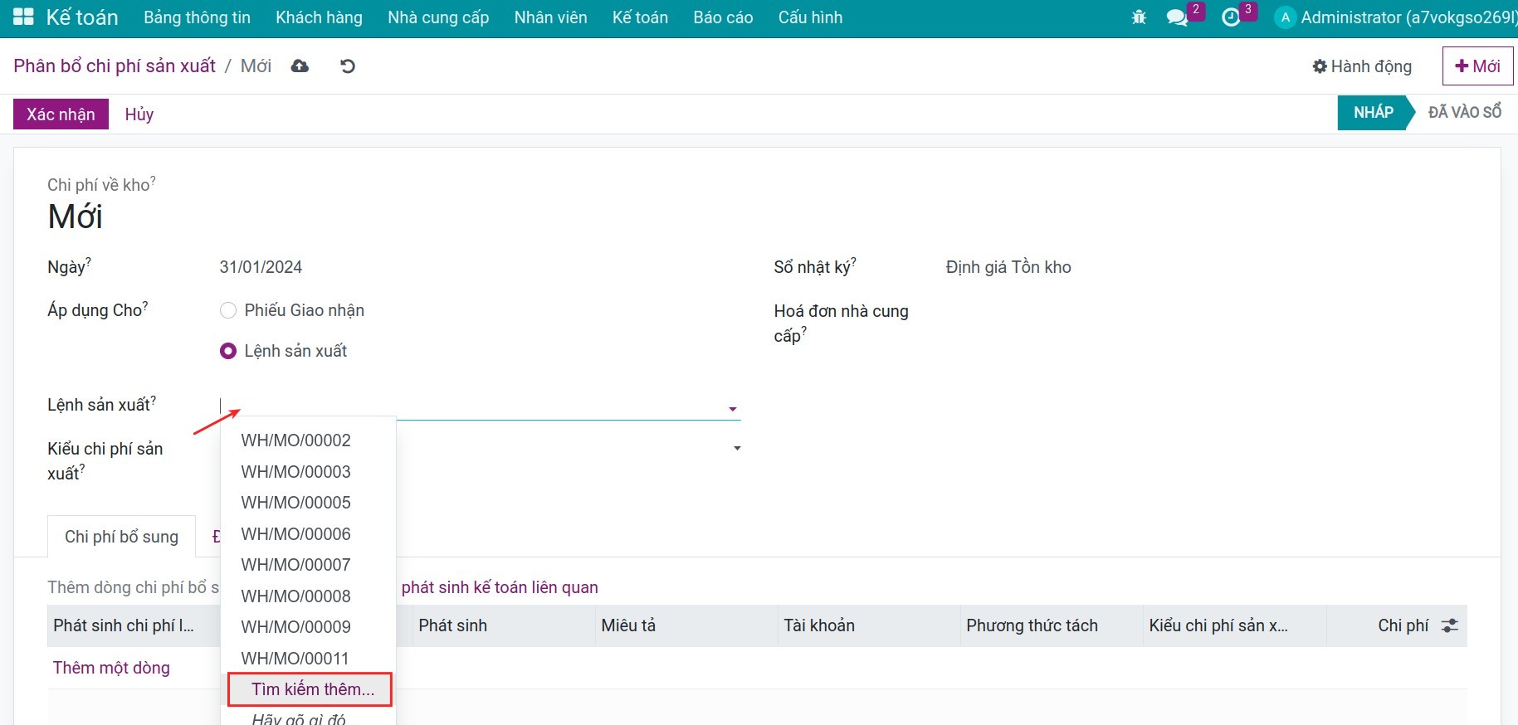Click the cloud save icon
Viewport: 1518px width, 725px height.
click(300, 66)
